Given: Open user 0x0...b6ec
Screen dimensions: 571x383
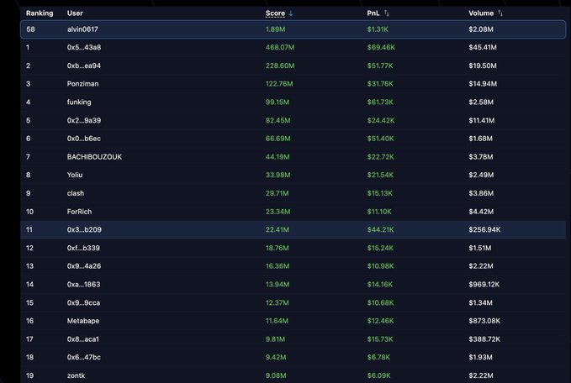Looking at the screenshot, I should point(84,139).
